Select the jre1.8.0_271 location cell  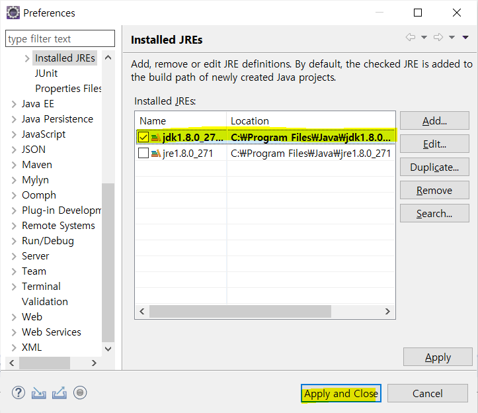[311, 154]
